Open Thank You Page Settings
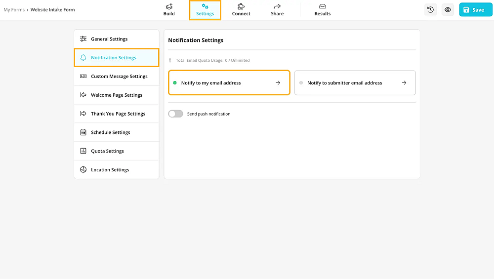The image size is (494, 279). 117,114
